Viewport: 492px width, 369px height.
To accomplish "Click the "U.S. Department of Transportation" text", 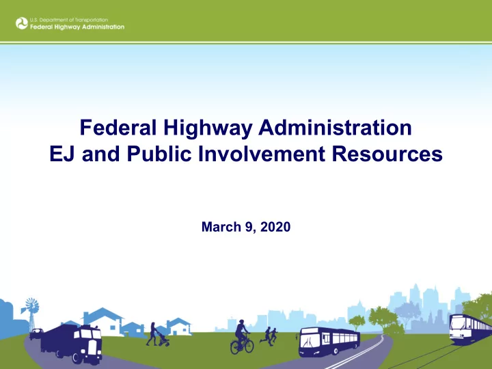I will click(69, 20).
